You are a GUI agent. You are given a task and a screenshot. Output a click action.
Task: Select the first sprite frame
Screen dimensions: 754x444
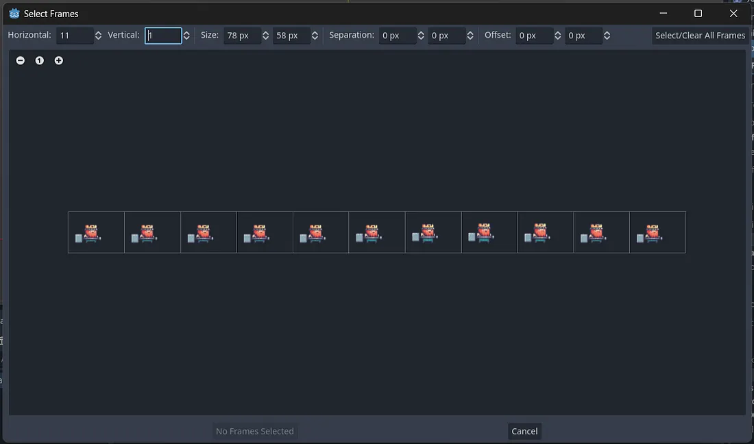click(x=96, y=232)
